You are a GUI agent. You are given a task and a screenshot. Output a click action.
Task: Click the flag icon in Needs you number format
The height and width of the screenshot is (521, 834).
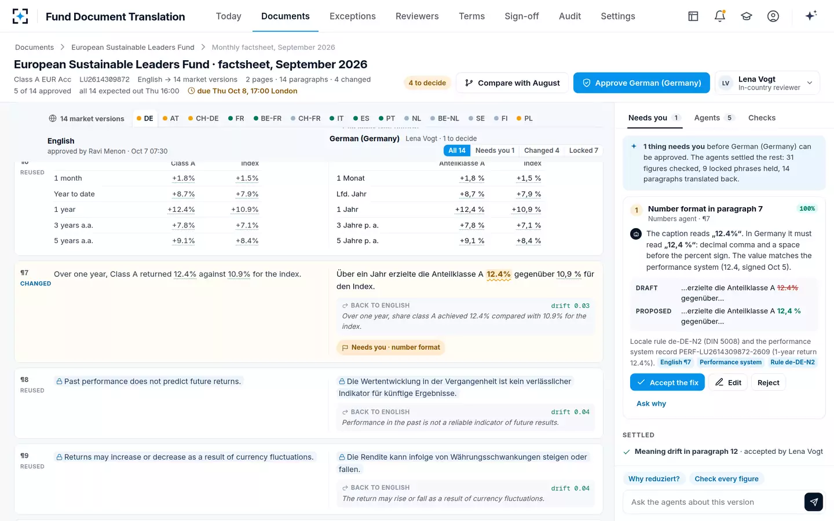[345, 348]
